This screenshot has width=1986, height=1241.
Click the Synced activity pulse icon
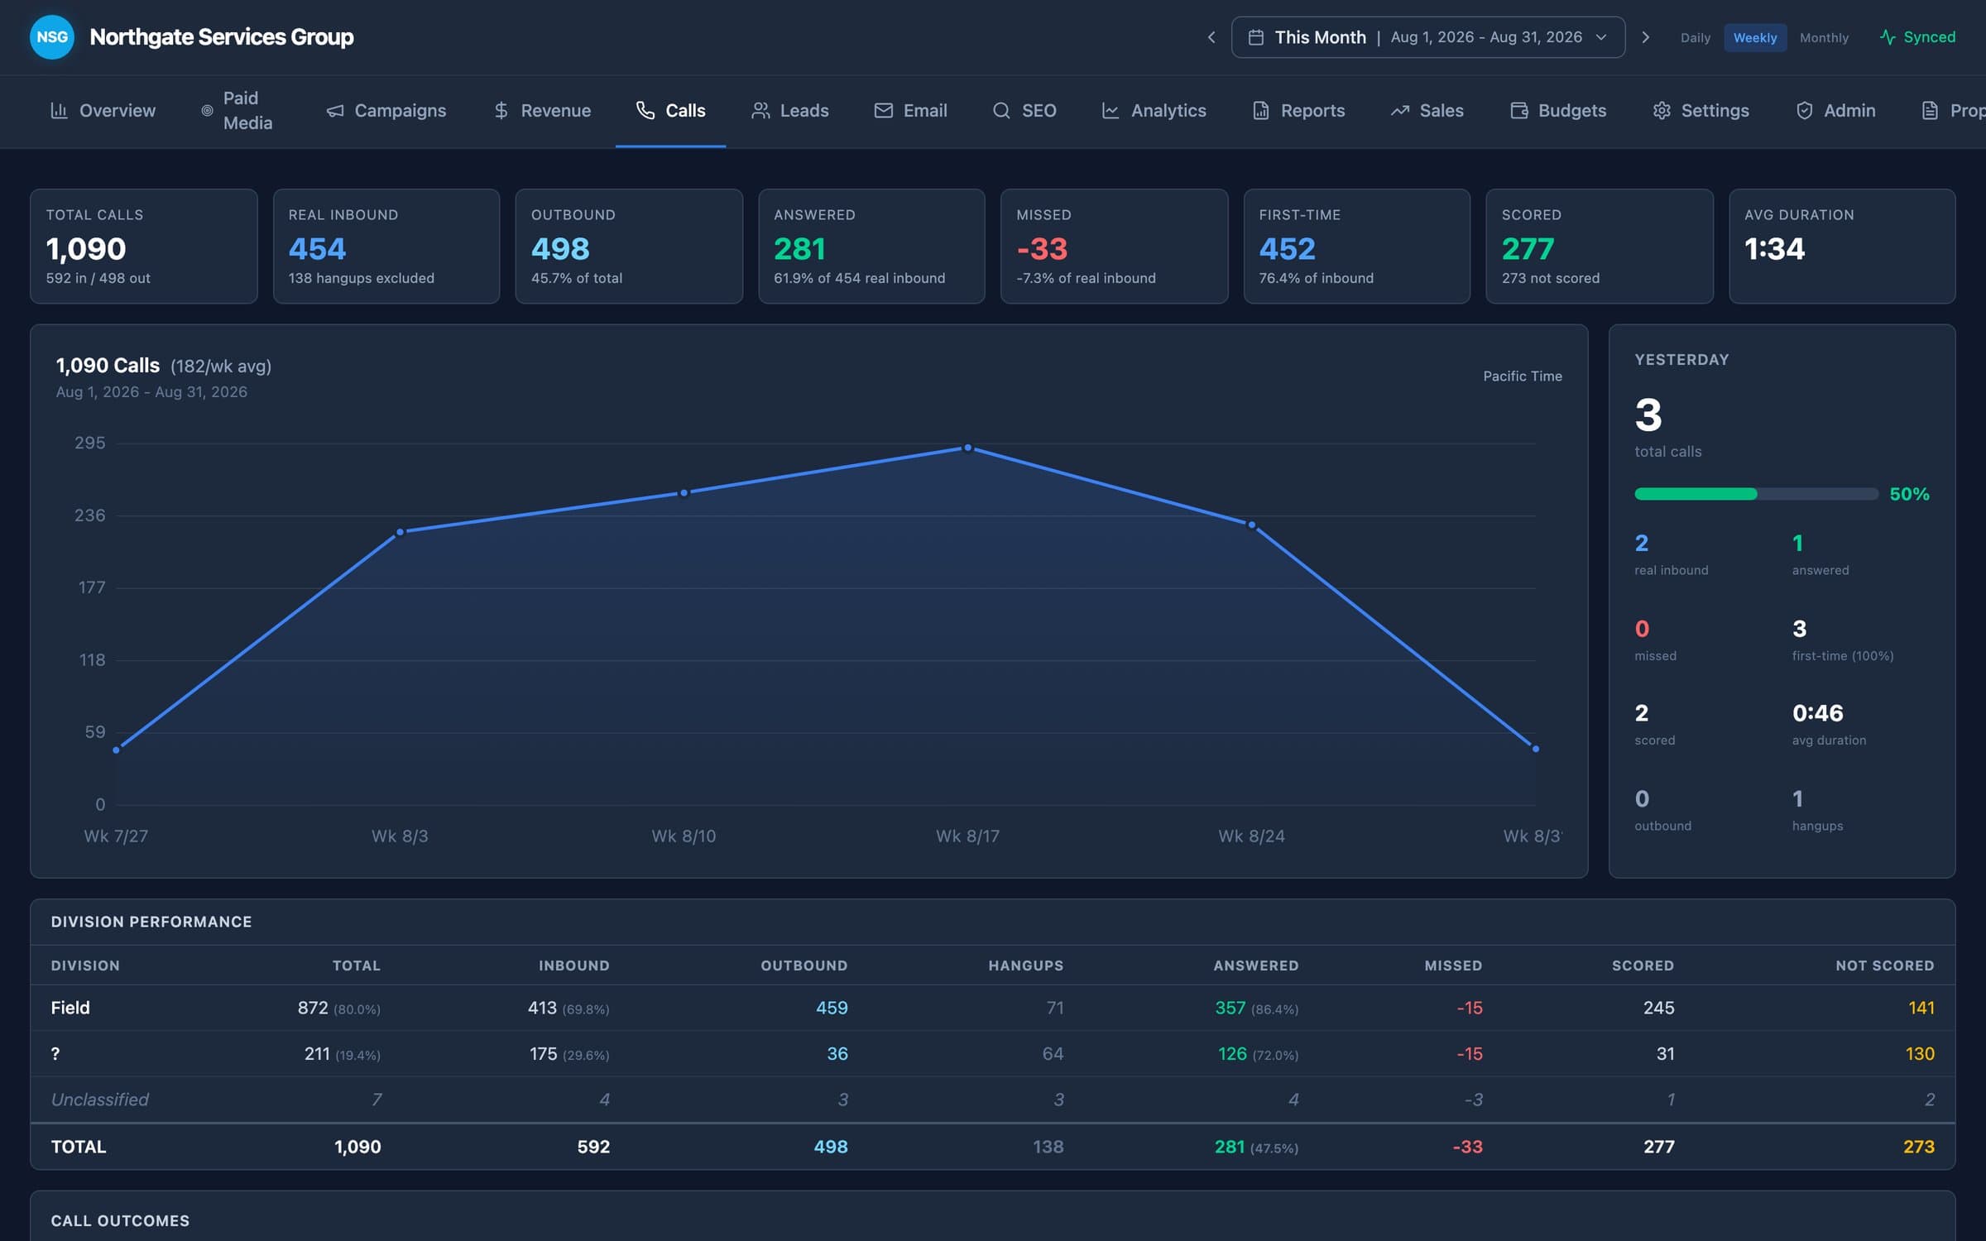[1888, 37]
